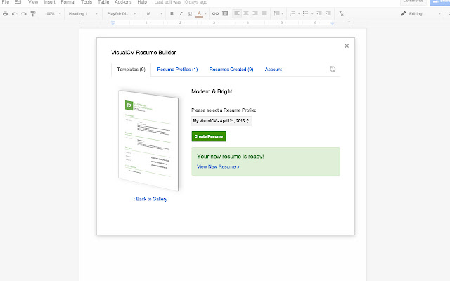The image size is (450, 281).
Task: Click the Last edit was 10 days ago link
Action: coord(181,2)
